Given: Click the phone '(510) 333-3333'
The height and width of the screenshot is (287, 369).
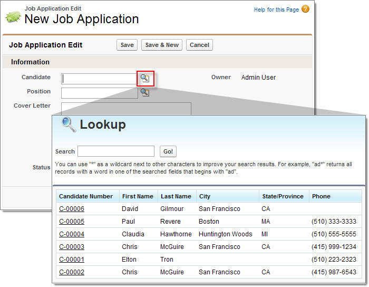Looking at the screenshot, I should (334, 221).
